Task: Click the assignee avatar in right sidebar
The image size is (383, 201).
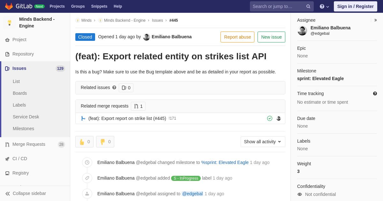Action: tap(302, 31)
